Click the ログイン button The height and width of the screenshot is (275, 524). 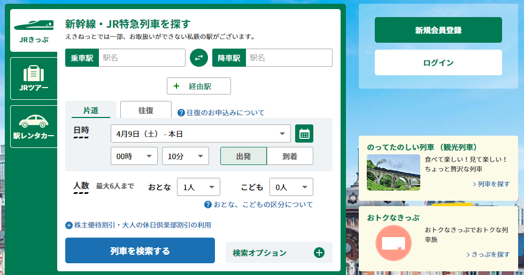coord(438,62)
